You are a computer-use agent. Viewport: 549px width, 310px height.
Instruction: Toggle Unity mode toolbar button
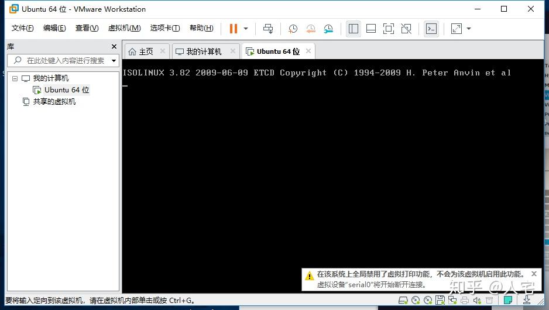[x=406, y=29]
